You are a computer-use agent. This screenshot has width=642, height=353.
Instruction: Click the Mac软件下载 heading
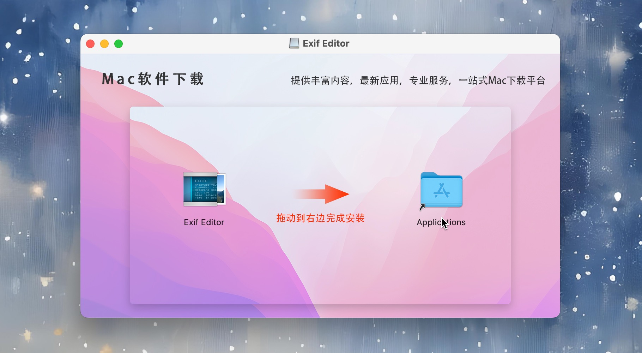pyautogui.click(x=153, y=79)
